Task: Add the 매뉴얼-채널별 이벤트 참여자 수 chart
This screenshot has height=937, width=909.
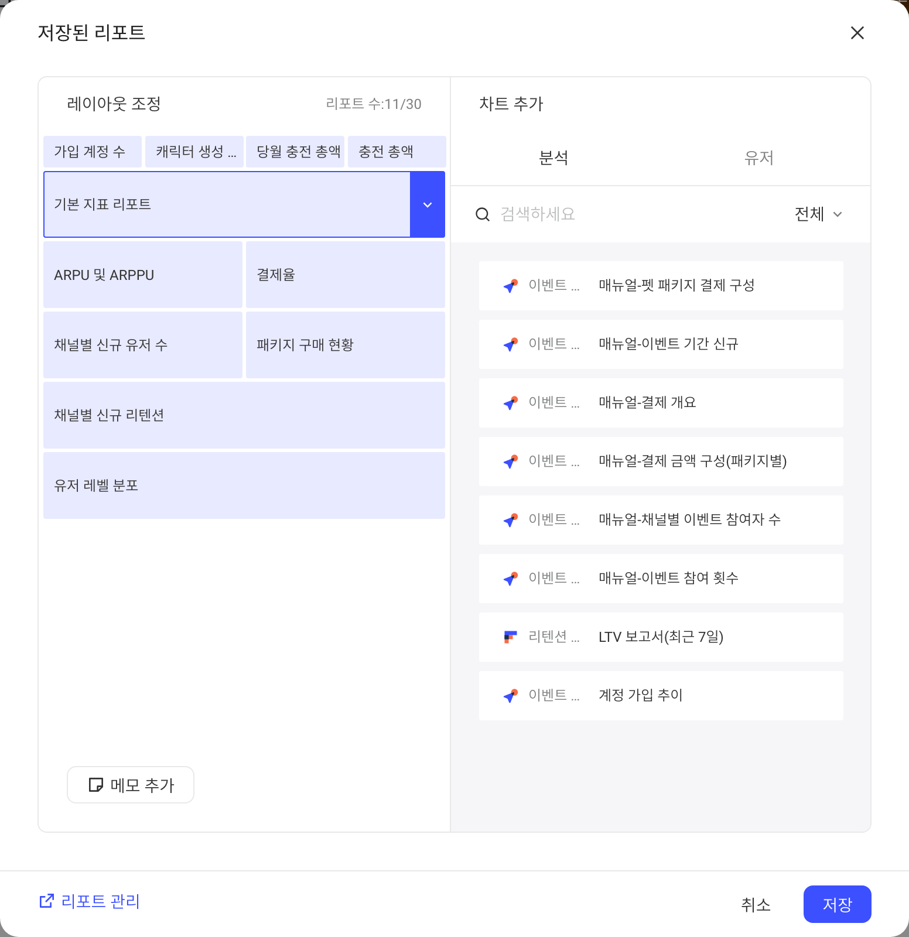Action: pyautogui.click(x=661, y=520)
